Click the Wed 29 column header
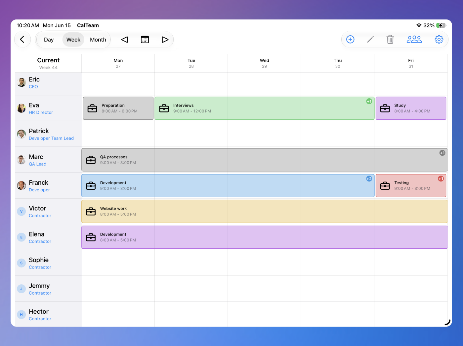 [265, 63]
